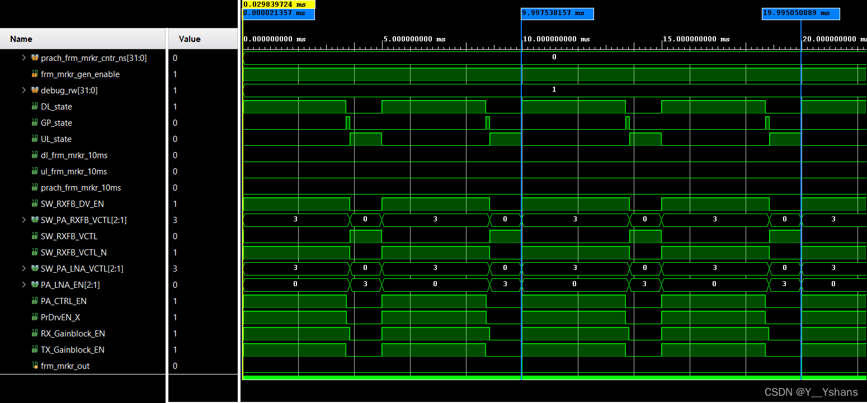Click the 5.000000000 ms ruler tick label
867x403 pixels.
pos(414,39)
